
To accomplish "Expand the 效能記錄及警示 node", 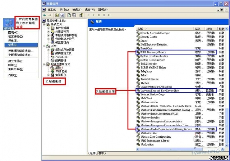I will 48,39.
